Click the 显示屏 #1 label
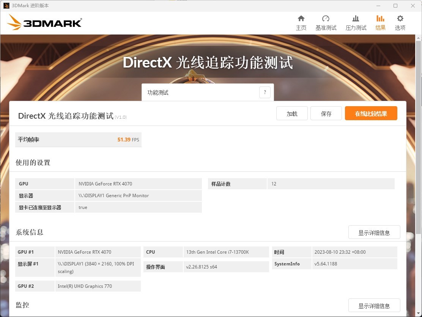 (x=28, y=264)
